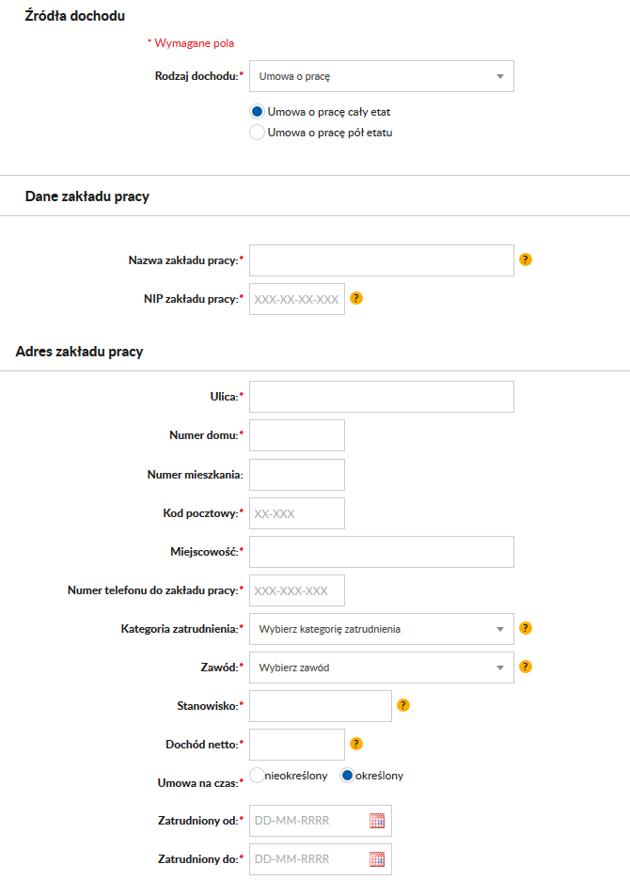Choose określony contract duration
This screenshot has width=630, height=880.
pos(347,776)
